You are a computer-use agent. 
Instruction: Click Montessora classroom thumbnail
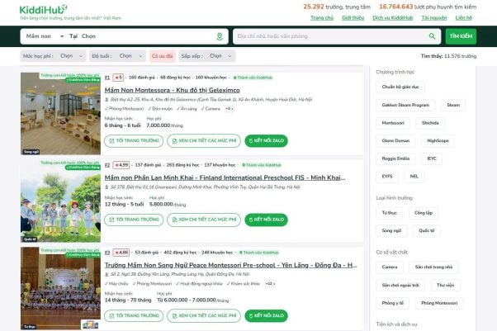[x=60, y=114]
